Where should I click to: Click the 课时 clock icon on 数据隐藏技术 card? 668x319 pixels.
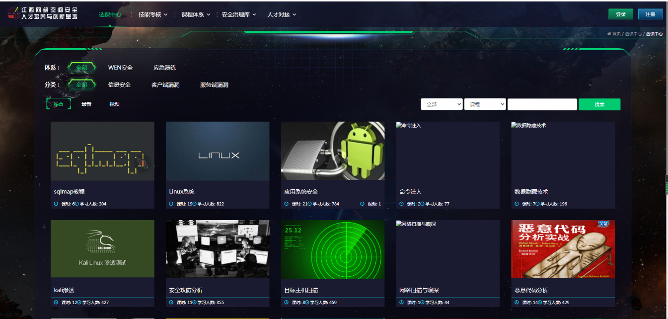[x=517, y=204]
